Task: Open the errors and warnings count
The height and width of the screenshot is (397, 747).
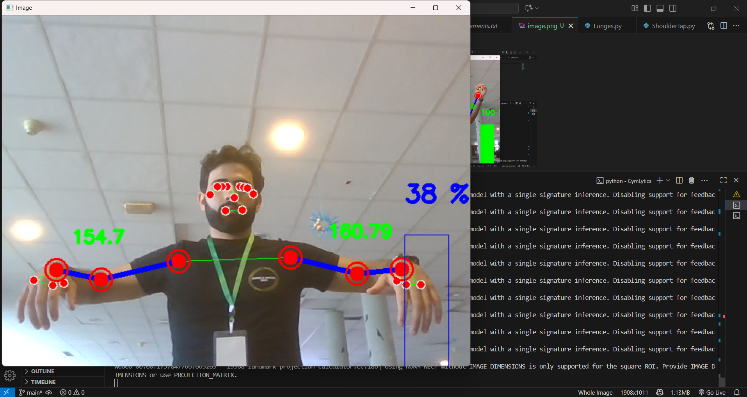Action: [x=72, y=392]
